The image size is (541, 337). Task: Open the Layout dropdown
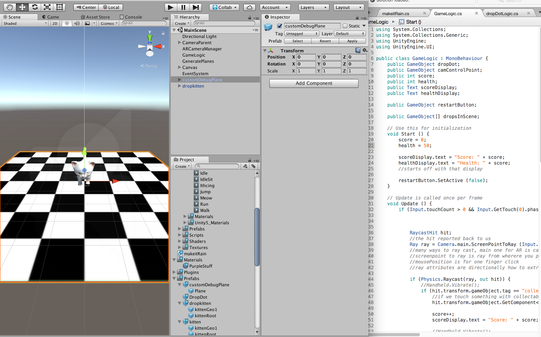[x=349, y=7]
